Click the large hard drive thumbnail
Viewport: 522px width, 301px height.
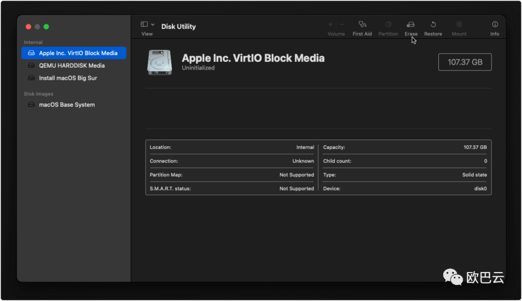click(x=159, y=62)
